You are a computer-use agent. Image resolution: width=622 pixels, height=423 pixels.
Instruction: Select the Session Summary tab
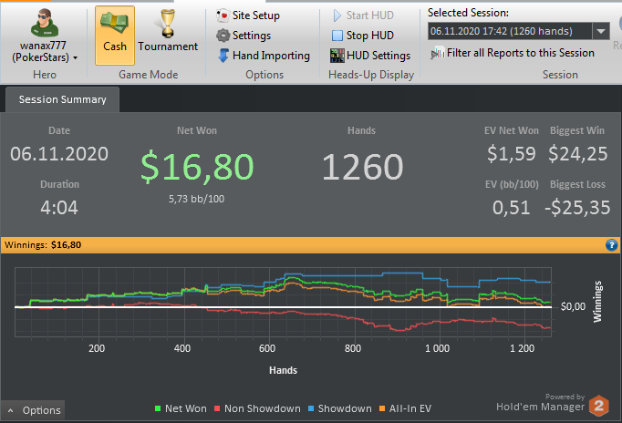tap(62, 99)
